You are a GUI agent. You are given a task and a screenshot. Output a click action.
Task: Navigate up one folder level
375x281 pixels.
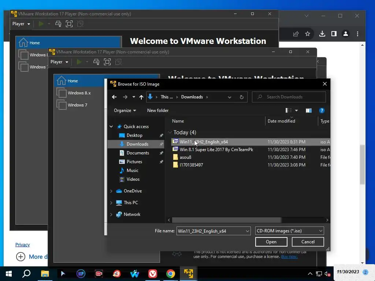(141, 97)
